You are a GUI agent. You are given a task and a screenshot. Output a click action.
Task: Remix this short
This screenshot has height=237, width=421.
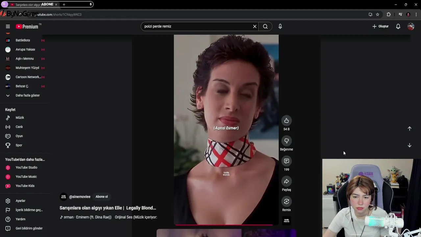(x=286, y=201)
